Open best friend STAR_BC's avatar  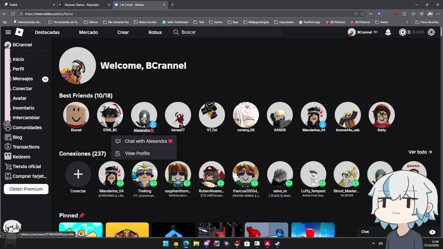110,114
